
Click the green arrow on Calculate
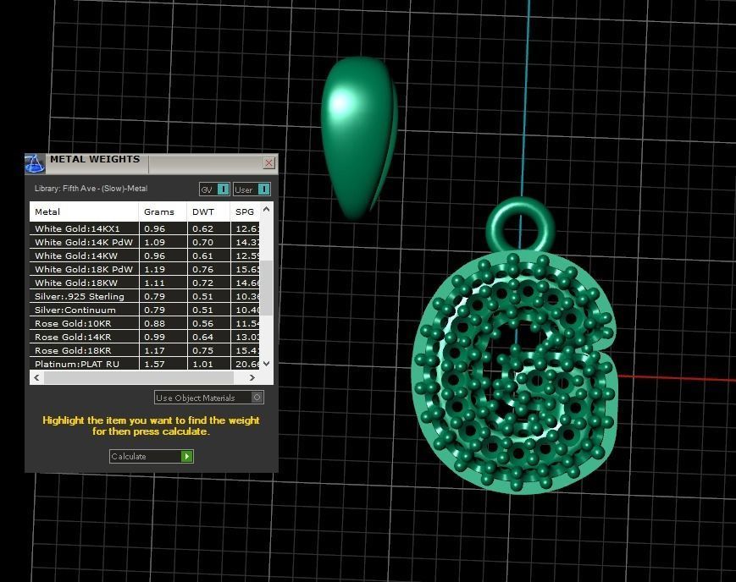[187, 456]
